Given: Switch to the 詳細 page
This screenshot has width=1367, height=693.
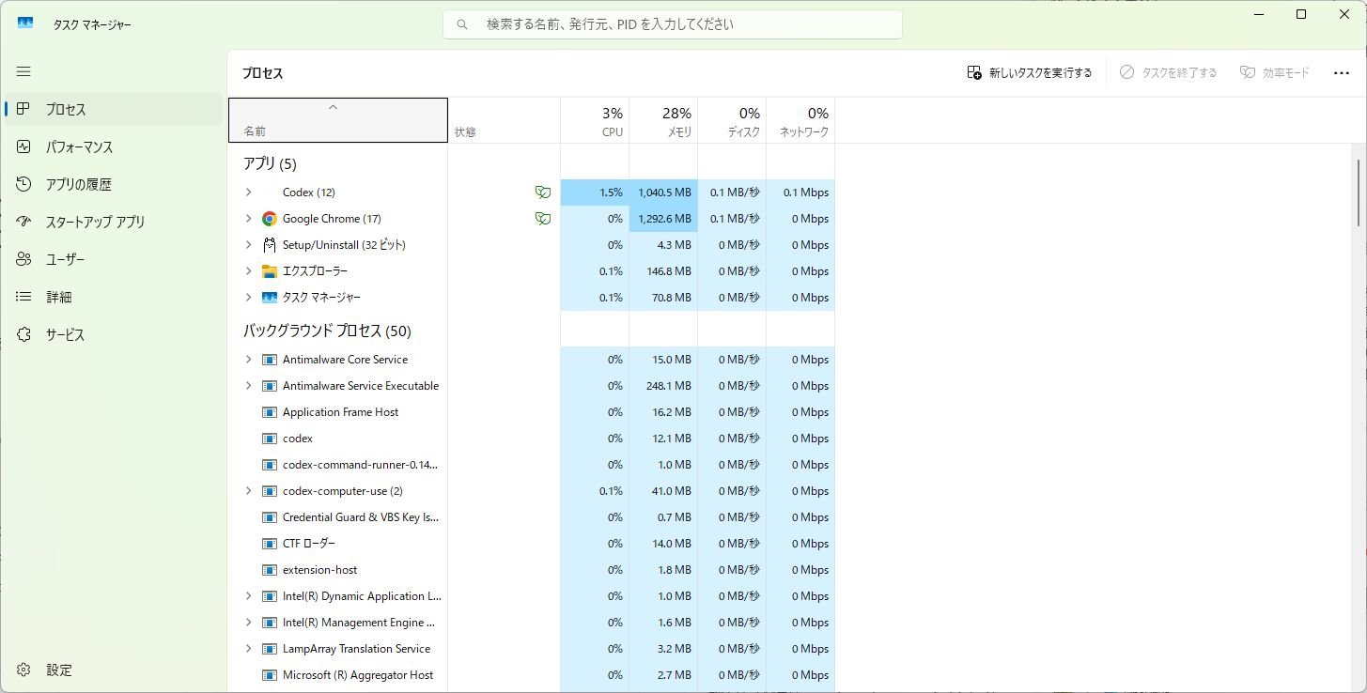Looking at the screenshot, I should click(114, 298).
